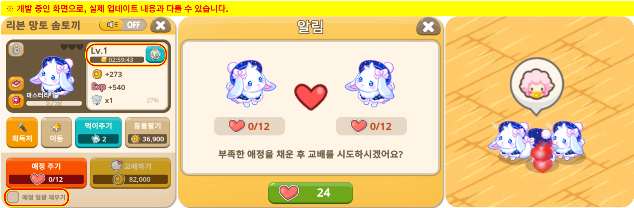Click the 획득처 button
Screen dimensions: 634x208
pyautogui.click(x=22, y=133)
